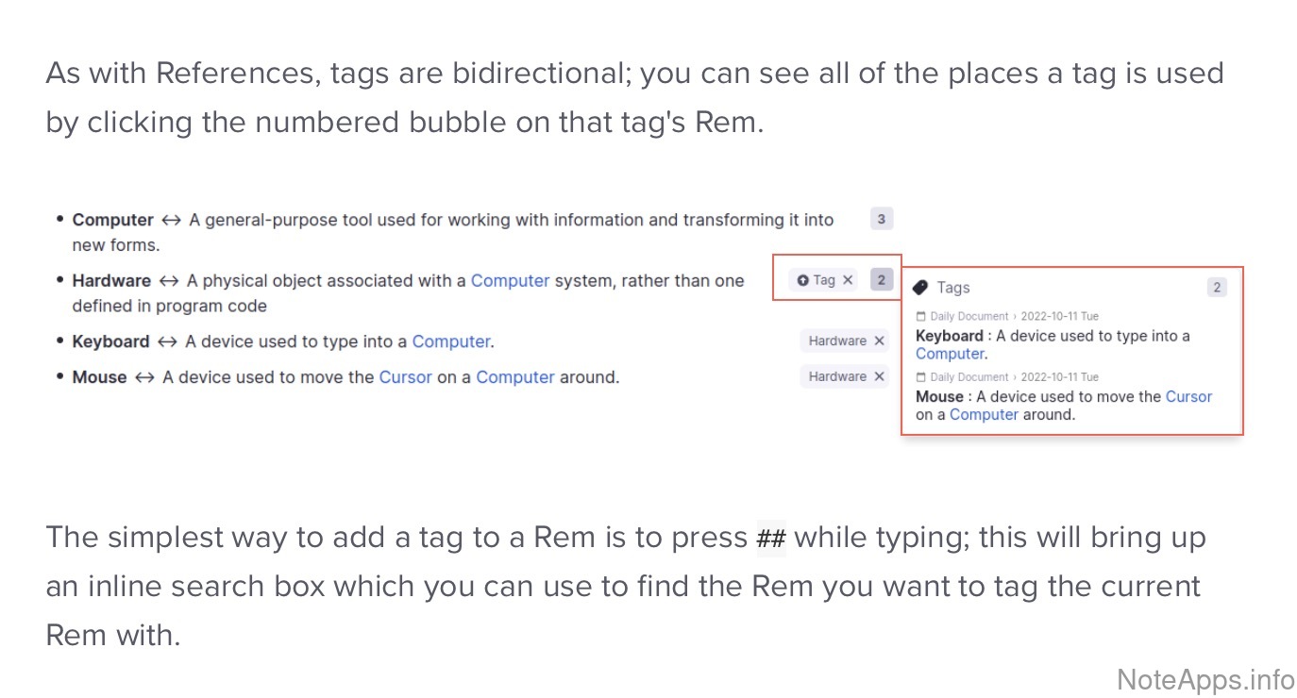1297x698 pixels.
Task: Remove Hardware tag from Mouse row
Action: (x=880, y=376)
